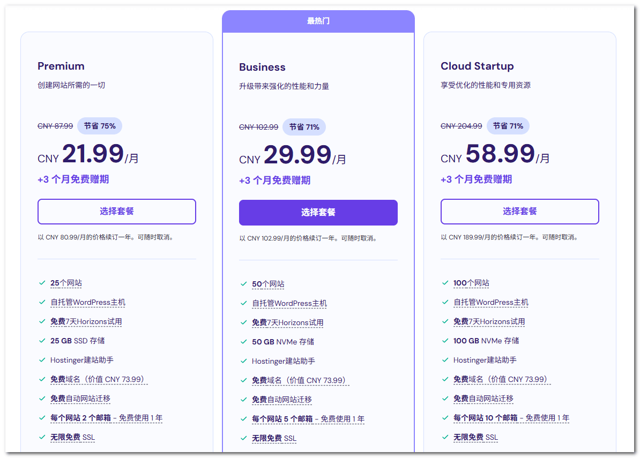This screenshot has height=458, width=640.
Task: Click checkmark icon beside 100 GB NVMe 存储
Action: pos(445,341)
